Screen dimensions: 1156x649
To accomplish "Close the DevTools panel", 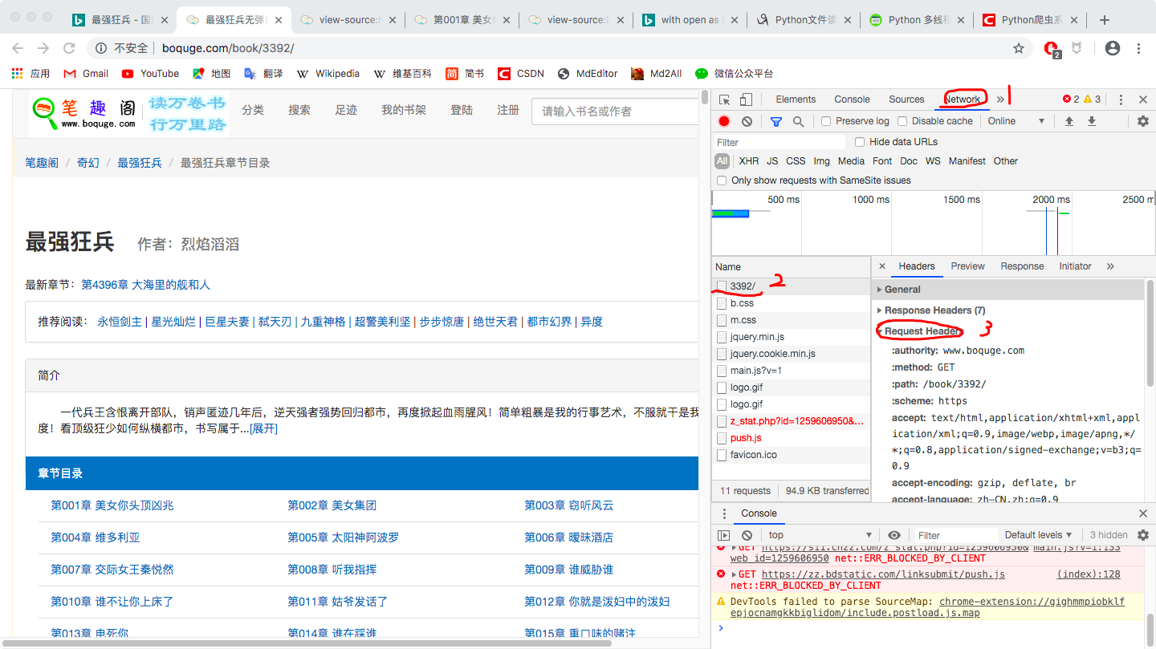I will pos(1143,99).
